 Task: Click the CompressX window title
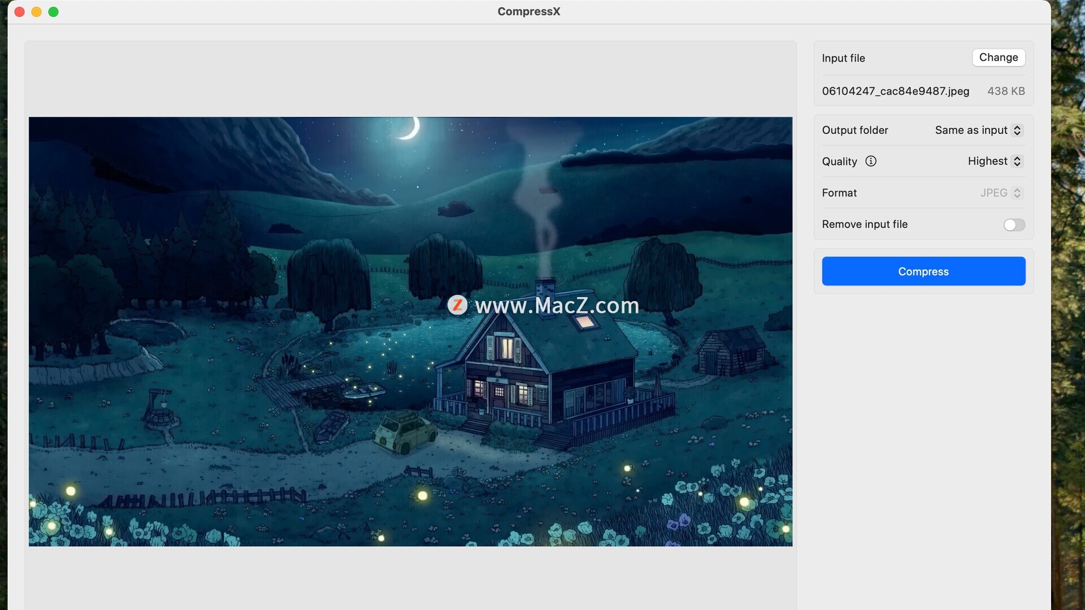click(528, 11)
